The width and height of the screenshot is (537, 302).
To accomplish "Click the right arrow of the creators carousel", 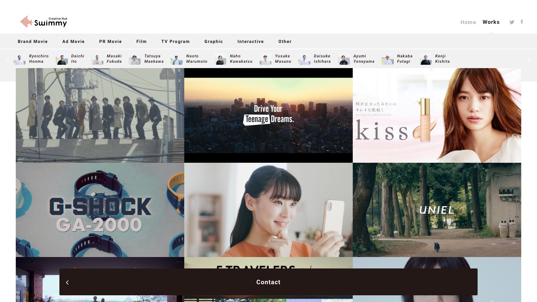I will pos(529,59).
